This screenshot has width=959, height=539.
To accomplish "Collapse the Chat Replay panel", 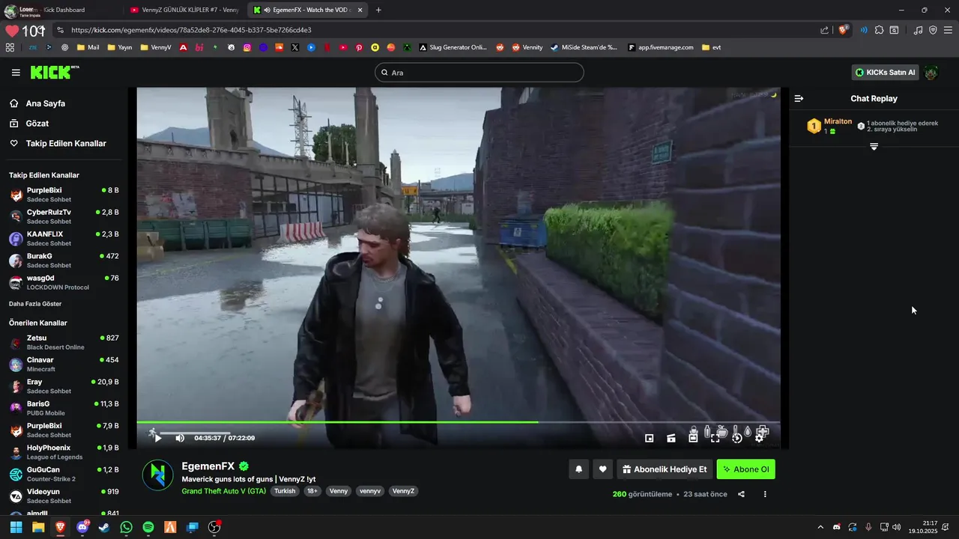I will tap(799, 99).
